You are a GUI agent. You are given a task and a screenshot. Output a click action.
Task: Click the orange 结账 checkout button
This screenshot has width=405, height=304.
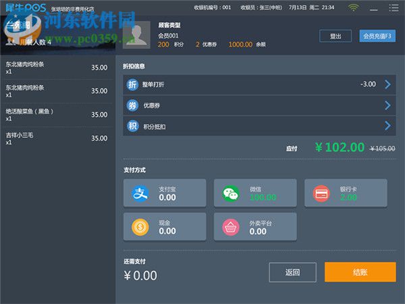[x=360, y=272]
